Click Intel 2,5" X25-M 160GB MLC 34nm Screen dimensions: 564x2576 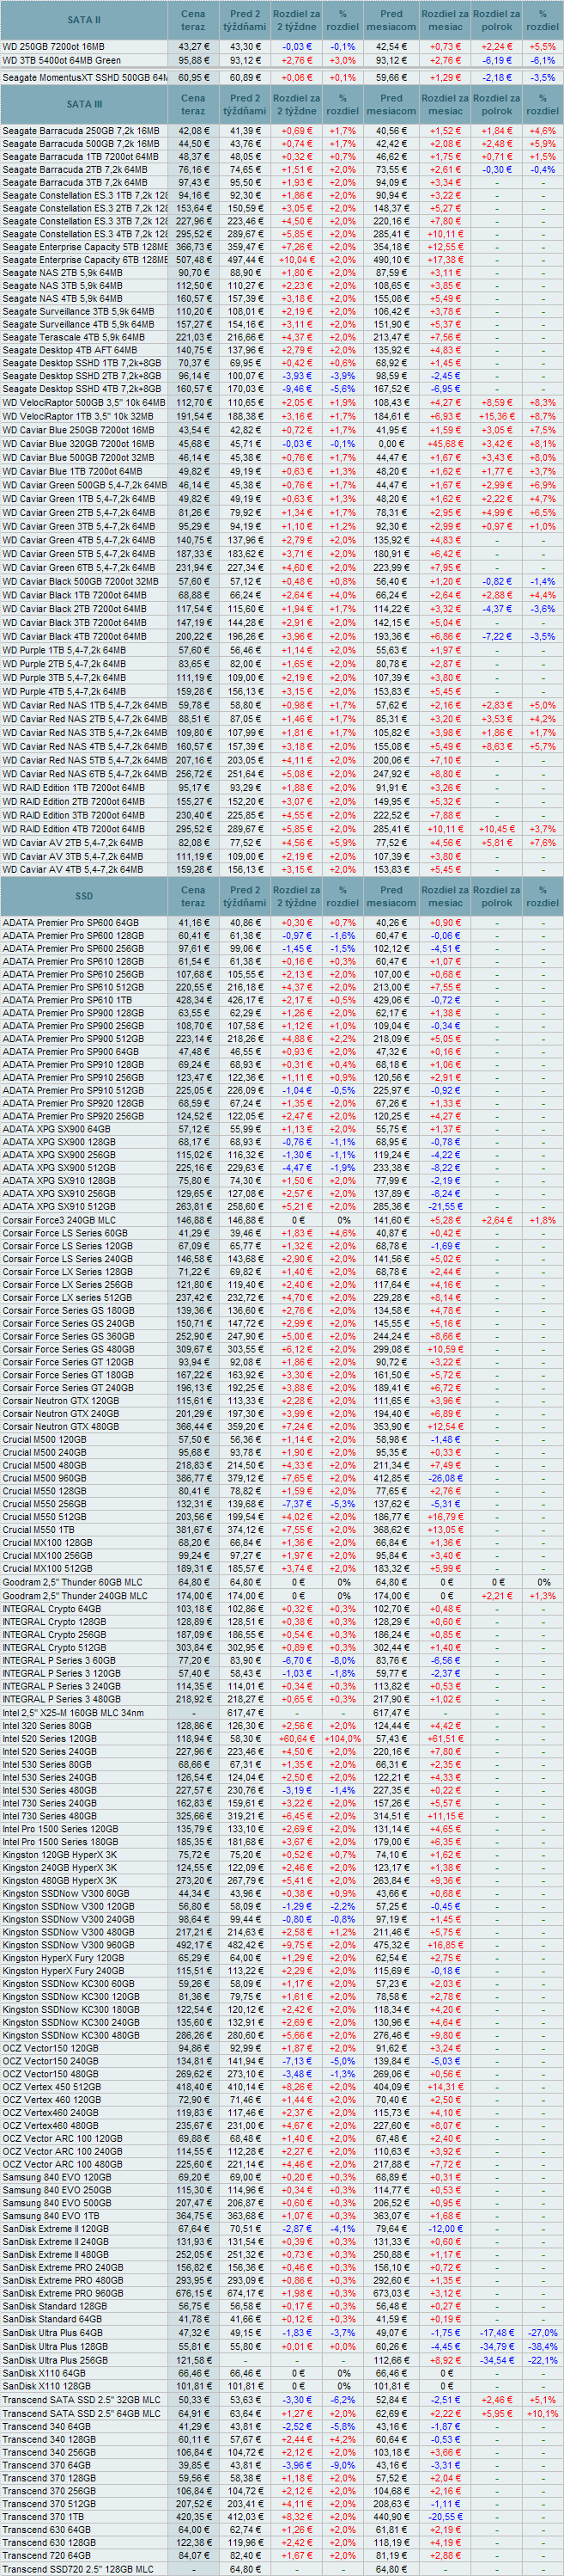click(73, 1713)
